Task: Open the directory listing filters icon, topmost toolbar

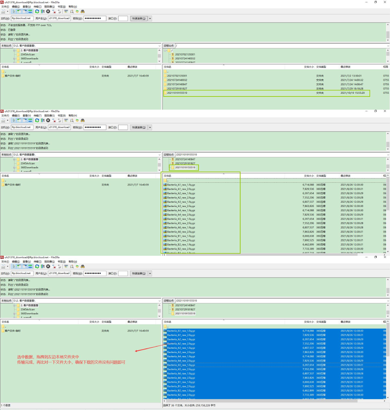Action: (66, 11)
